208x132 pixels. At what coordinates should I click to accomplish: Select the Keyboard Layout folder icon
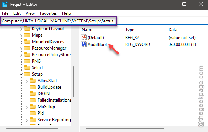[x=27, y=29]
